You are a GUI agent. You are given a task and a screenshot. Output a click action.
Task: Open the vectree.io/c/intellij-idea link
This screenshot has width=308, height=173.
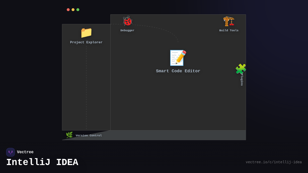point(274,162)
